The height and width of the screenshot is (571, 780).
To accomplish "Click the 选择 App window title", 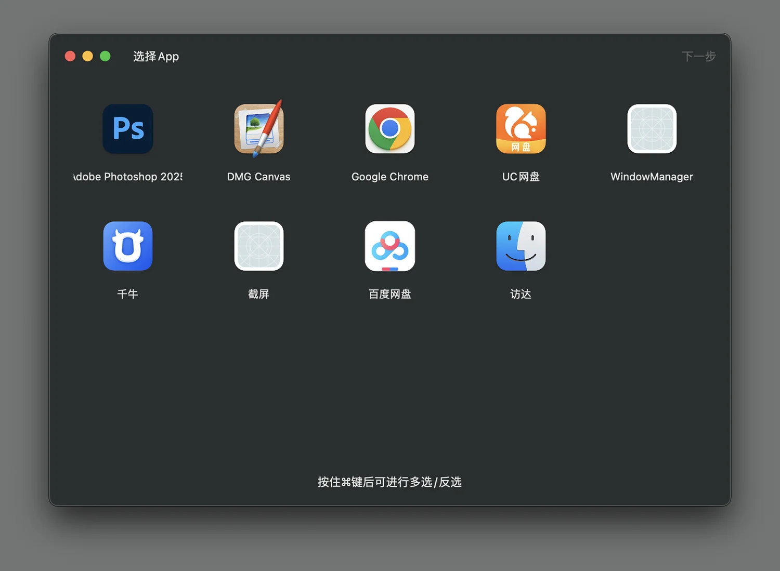I will (x=156, y=56).
